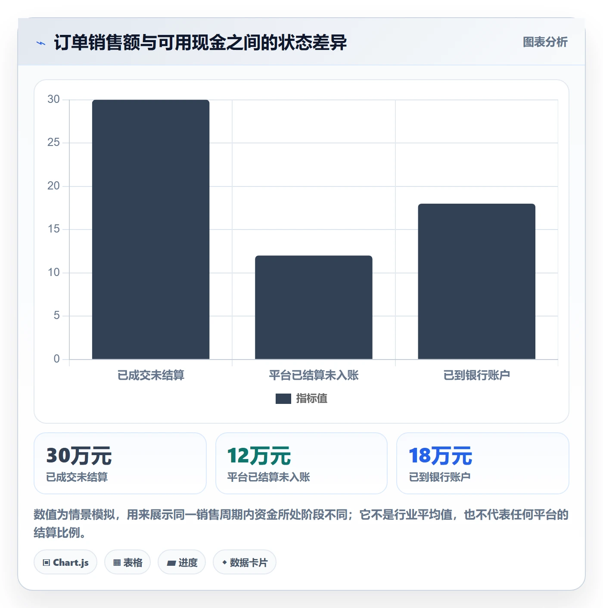Image resolution: width=603 pixels, height=608 pixels.
Task: Click the x-axis label 平台已结算未入账
Action: coord(314,375)
